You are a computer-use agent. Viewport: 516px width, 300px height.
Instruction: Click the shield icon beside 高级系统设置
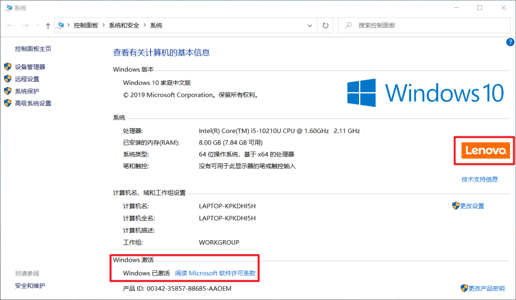click(x=7, y=103)
